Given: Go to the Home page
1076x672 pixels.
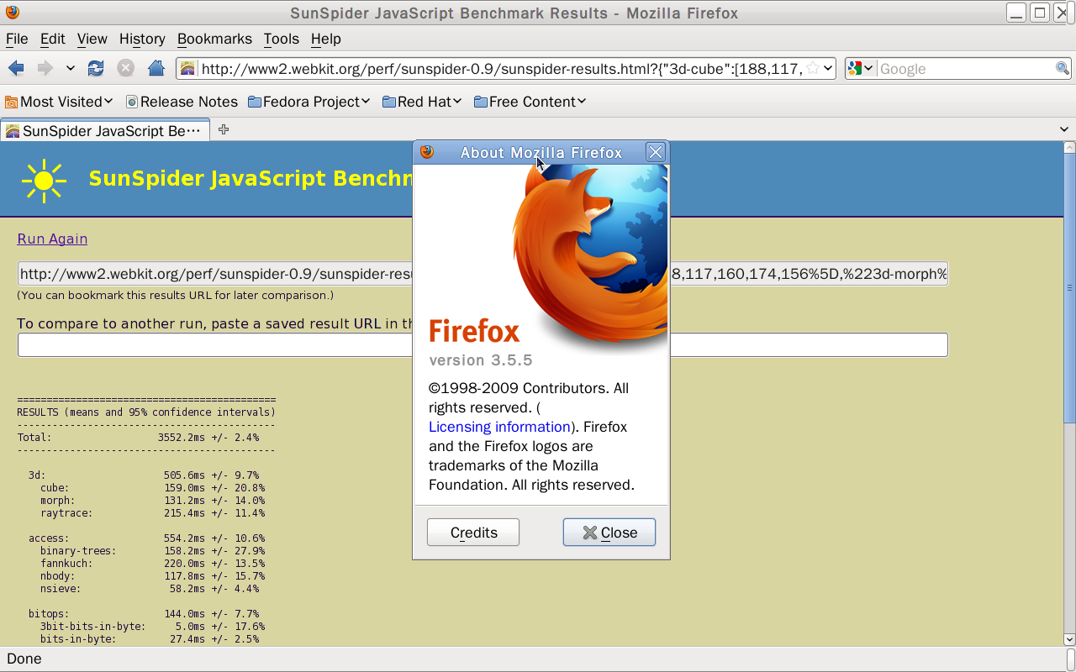Looking at the screenshot, I should (x=156, y=69).
